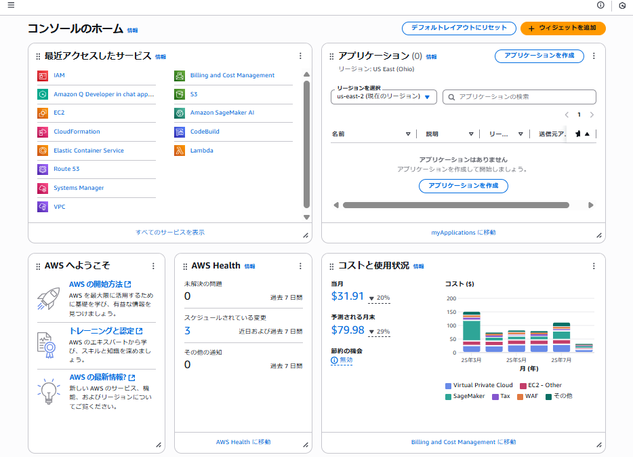Click the 29% forecast change indicator
The image size is (633, 457).
coord(380,332)
